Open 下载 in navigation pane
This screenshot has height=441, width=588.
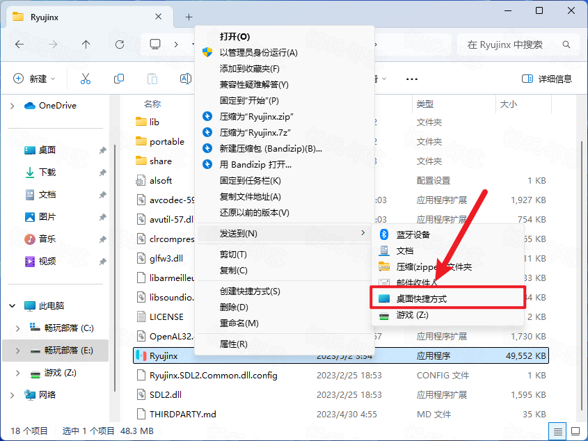(x=47, y=173)
